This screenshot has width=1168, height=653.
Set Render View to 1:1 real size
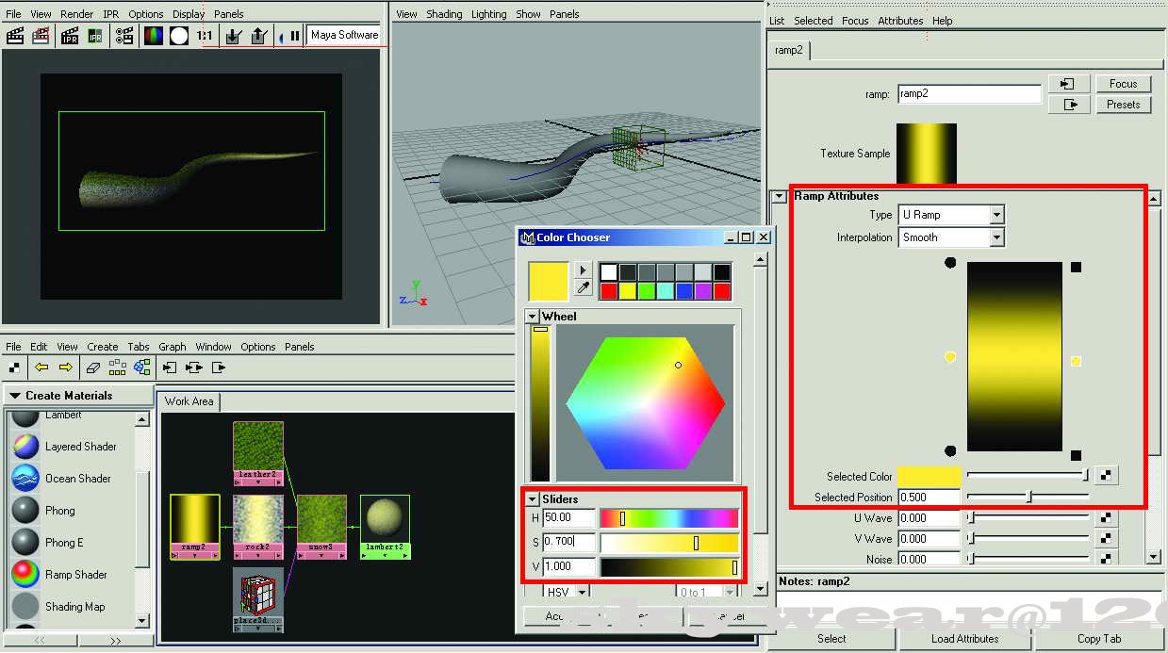pyautogui.click(x=205, y=36)
